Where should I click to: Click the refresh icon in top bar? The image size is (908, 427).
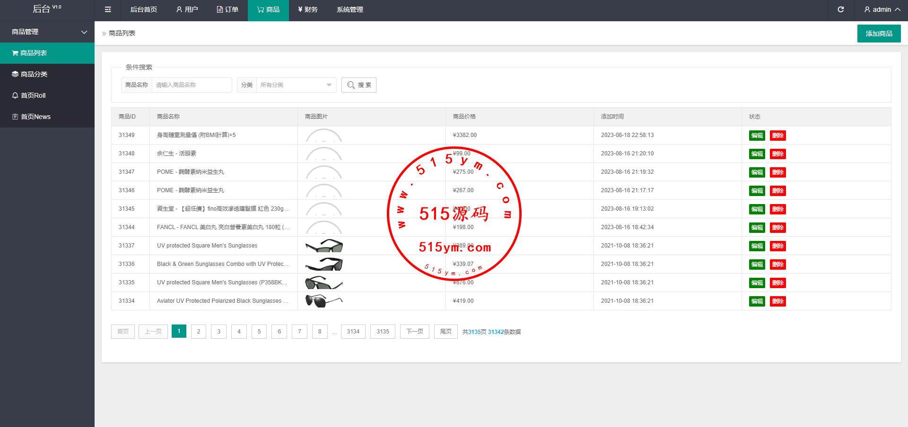click(840, 9)
